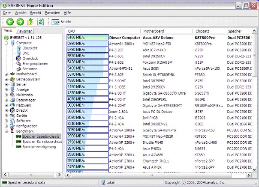Open the Bericht report toolbar button
This screenshot has width=259, height=187.
pyautogui.click(x=61, y=22)
